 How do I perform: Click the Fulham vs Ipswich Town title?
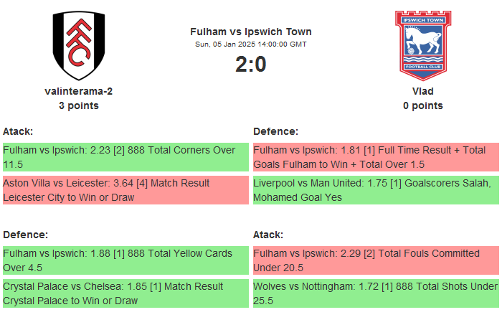(251, 32)
